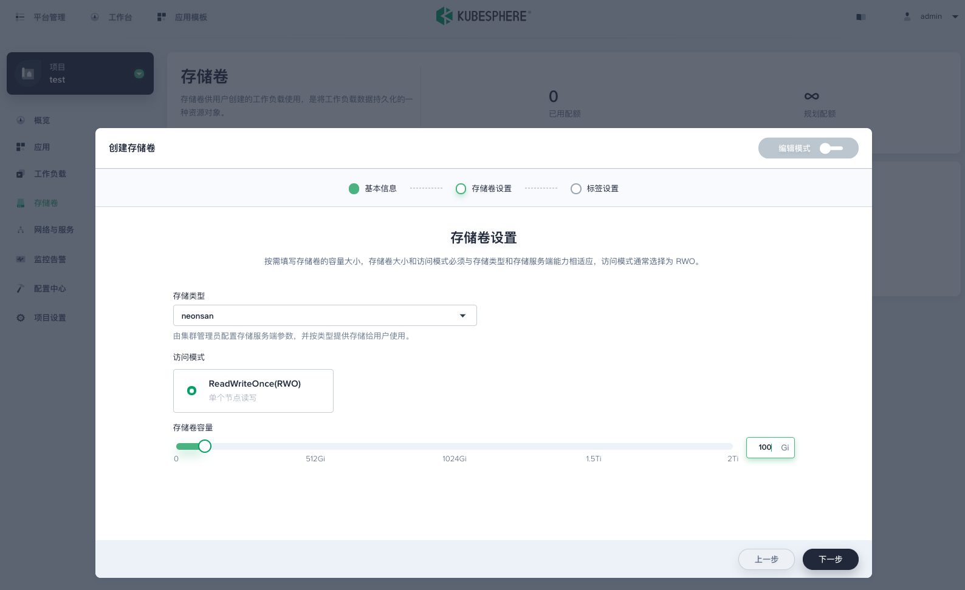Toggle the 编辑模式 edit mode switch
The height and width of the screenshot is (590, 965).
click(x=831, y=148)
